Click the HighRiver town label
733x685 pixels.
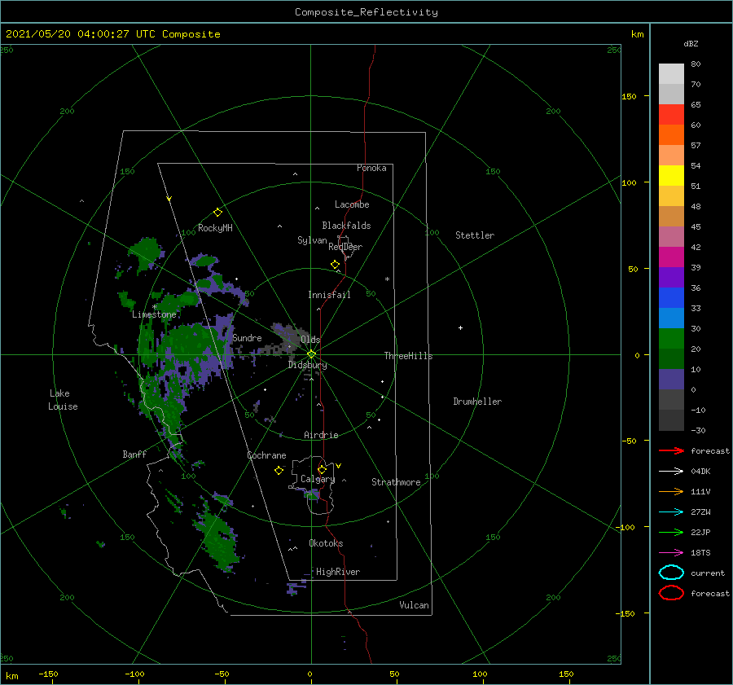click(x=338, y=572)
